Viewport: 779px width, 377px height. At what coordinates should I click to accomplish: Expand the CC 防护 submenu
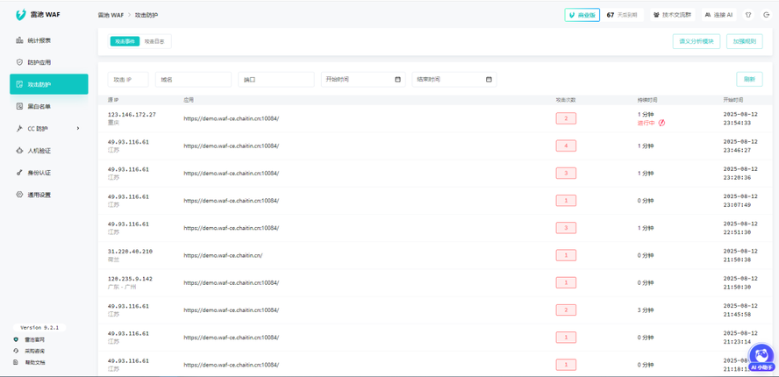(x=48, y=129)
